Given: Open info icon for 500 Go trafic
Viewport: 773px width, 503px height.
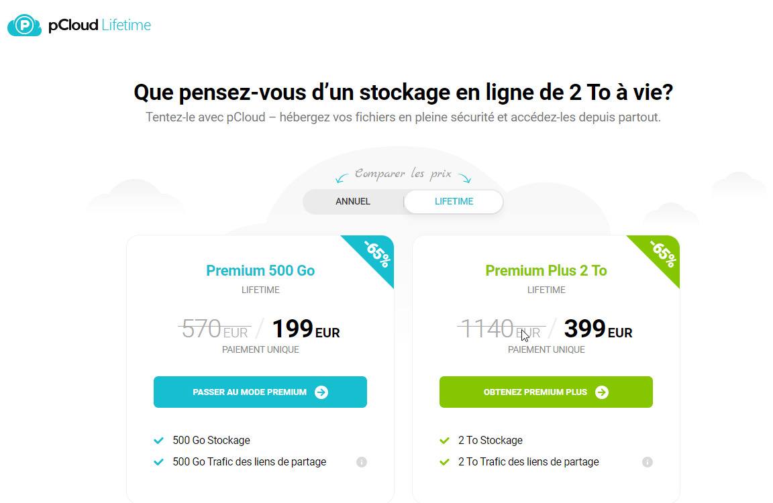Looking at the screenshot, I should [362, 462].
